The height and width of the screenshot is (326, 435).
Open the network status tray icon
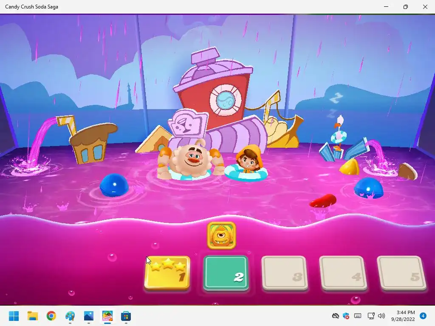pos(371,316)
